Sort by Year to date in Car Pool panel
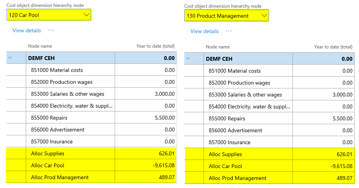 155,46
